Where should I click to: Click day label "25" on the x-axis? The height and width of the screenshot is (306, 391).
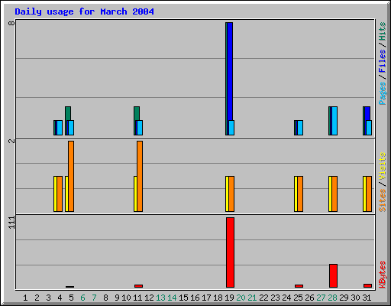[298, 298]
